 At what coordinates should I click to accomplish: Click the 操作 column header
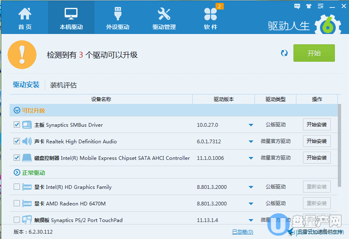click(317, 99)
